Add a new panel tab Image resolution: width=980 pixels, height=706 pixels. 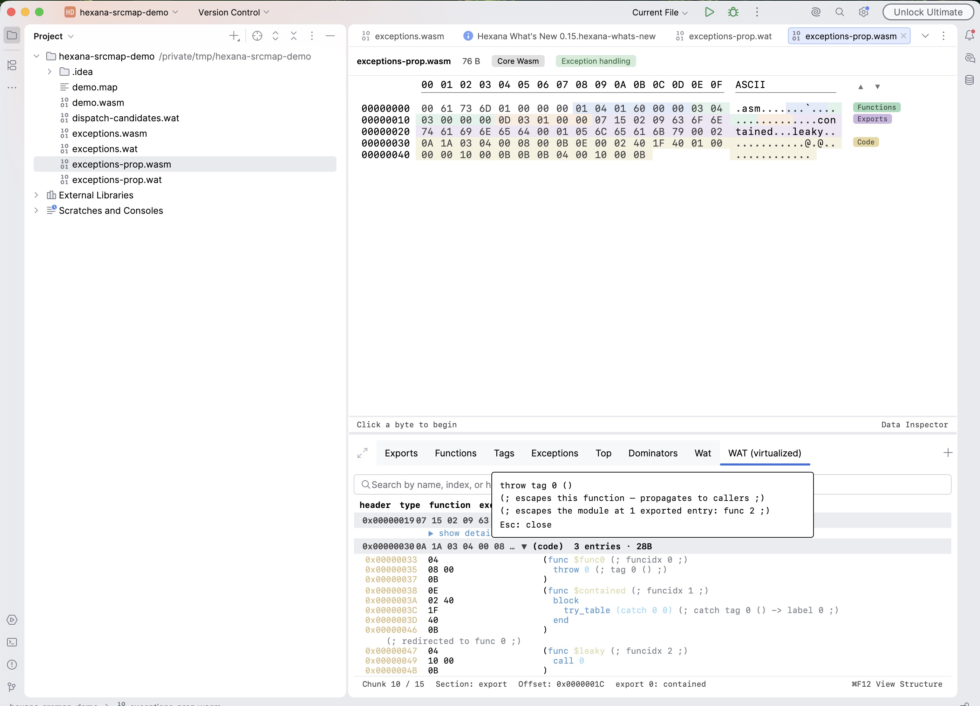point(948,453)
